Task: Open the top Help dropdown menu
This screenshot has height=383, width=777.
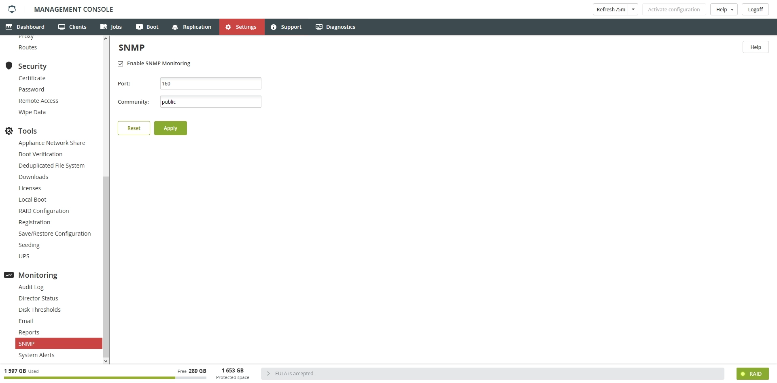Action: (x=724, y=9)
